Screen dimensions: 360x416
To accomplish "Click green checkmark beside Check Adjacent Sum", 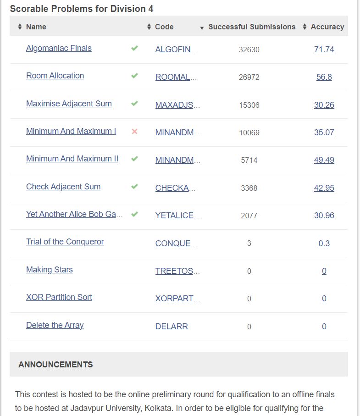I will point(134,186).
